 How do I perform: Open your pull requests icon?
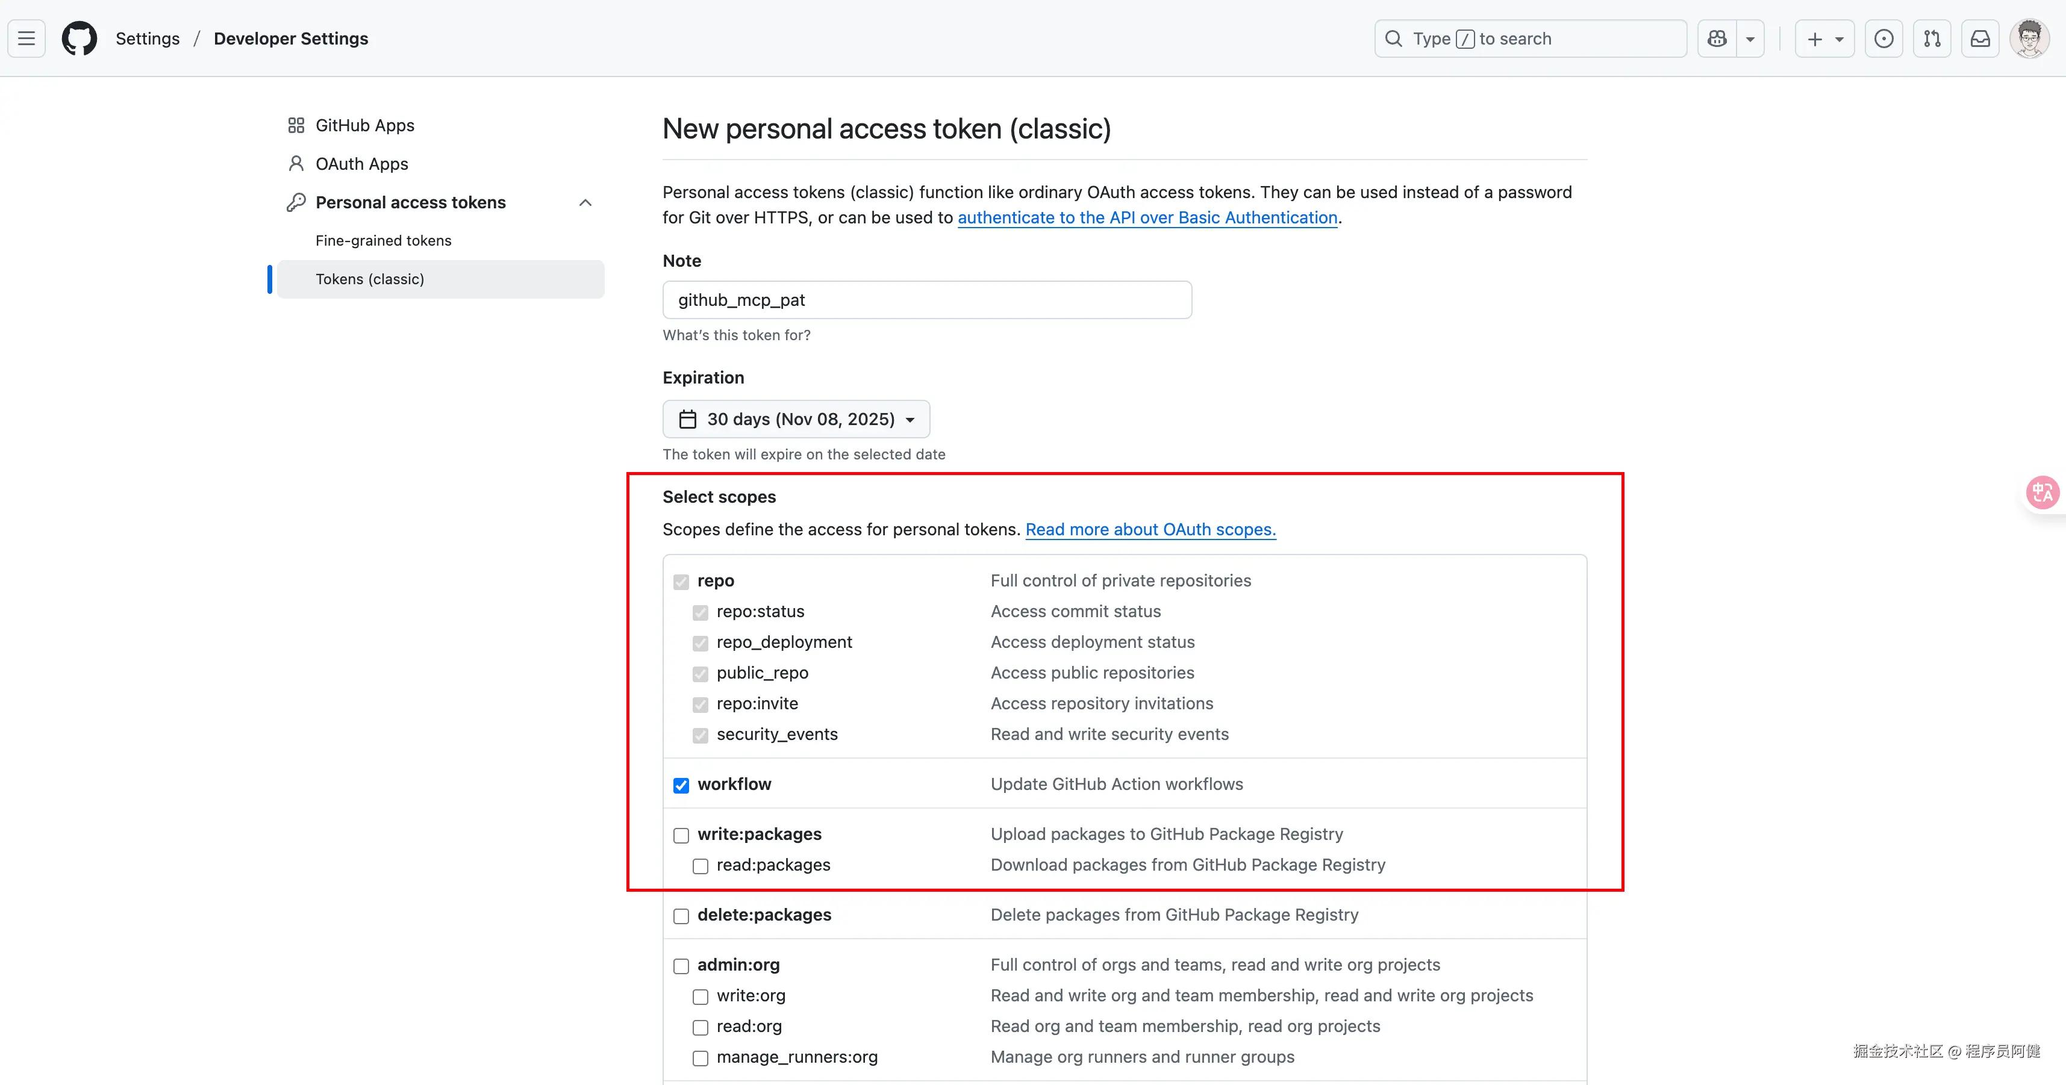(1933, 38)
